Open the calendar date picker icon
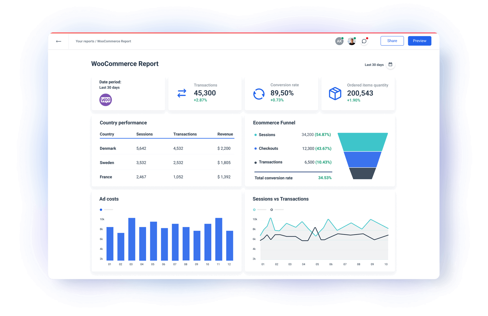Screen dimensions: 488x316 tap(390, 64)
